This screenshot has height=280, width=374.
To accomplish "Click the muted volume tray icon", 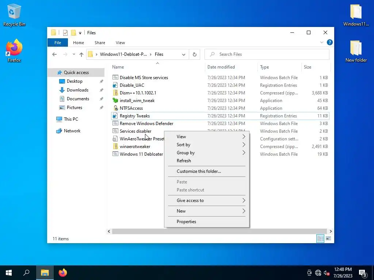I will pos(327,273).
